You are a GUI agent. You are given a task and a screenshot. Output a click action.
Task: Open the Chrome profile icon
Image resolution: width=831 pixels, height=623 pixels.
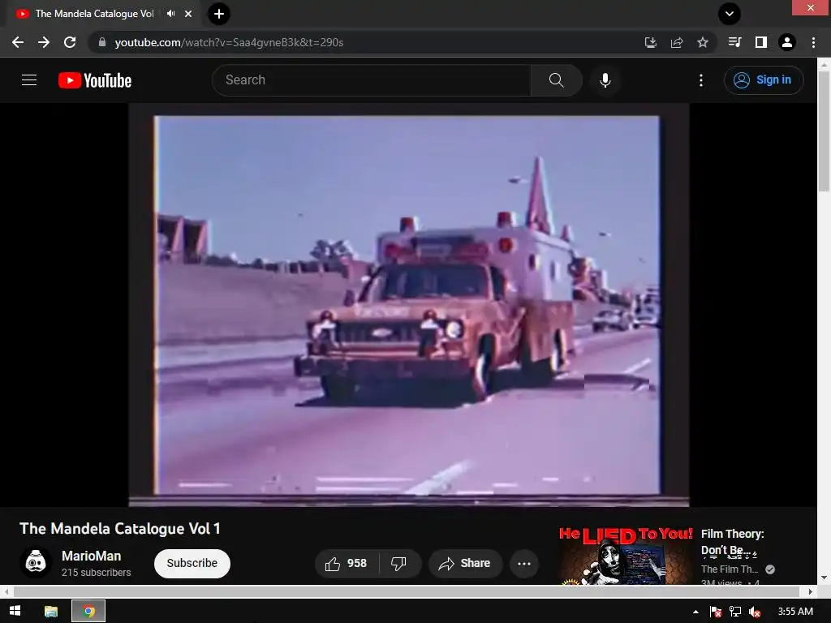click(787, 42)
